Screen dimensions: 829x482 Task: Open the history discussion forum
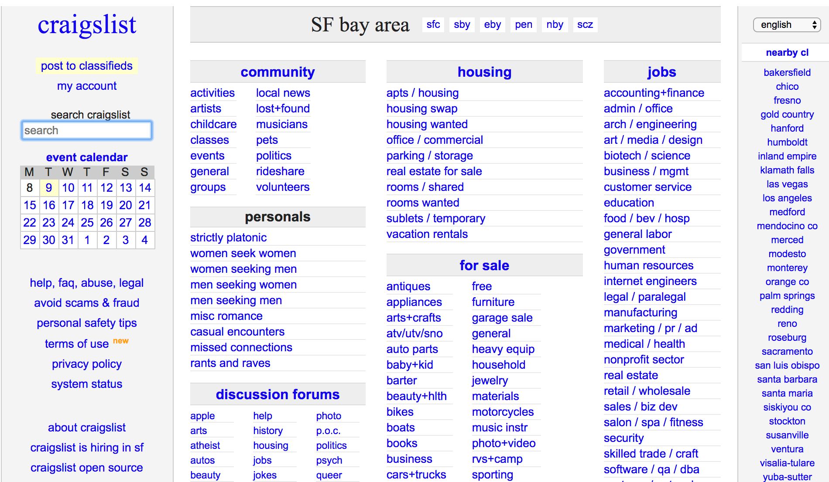tap(268, 431)
